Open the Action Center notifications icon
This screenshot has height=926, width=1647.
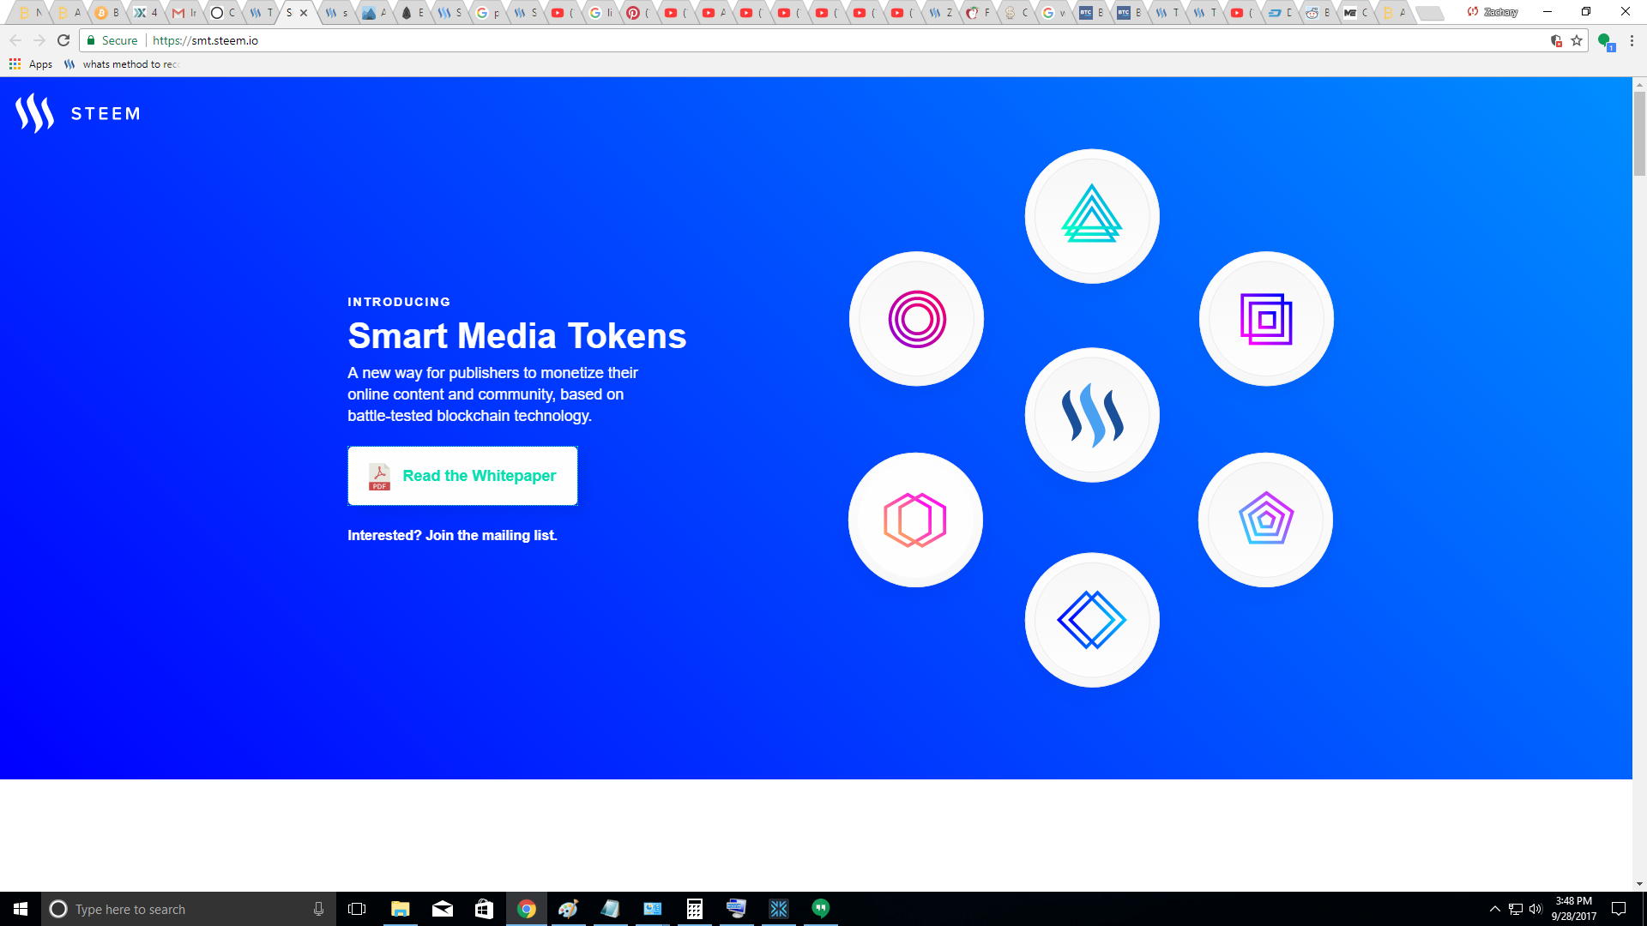1619,909
